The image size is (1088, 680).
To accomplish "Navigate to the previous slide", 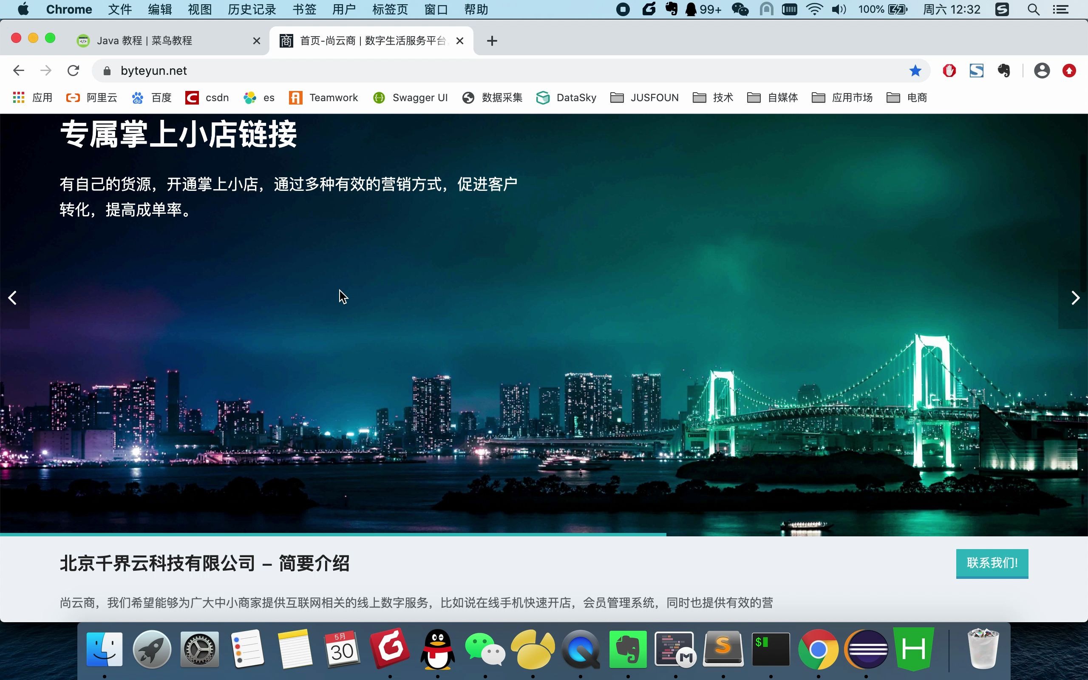I will (x=12, y=297).
